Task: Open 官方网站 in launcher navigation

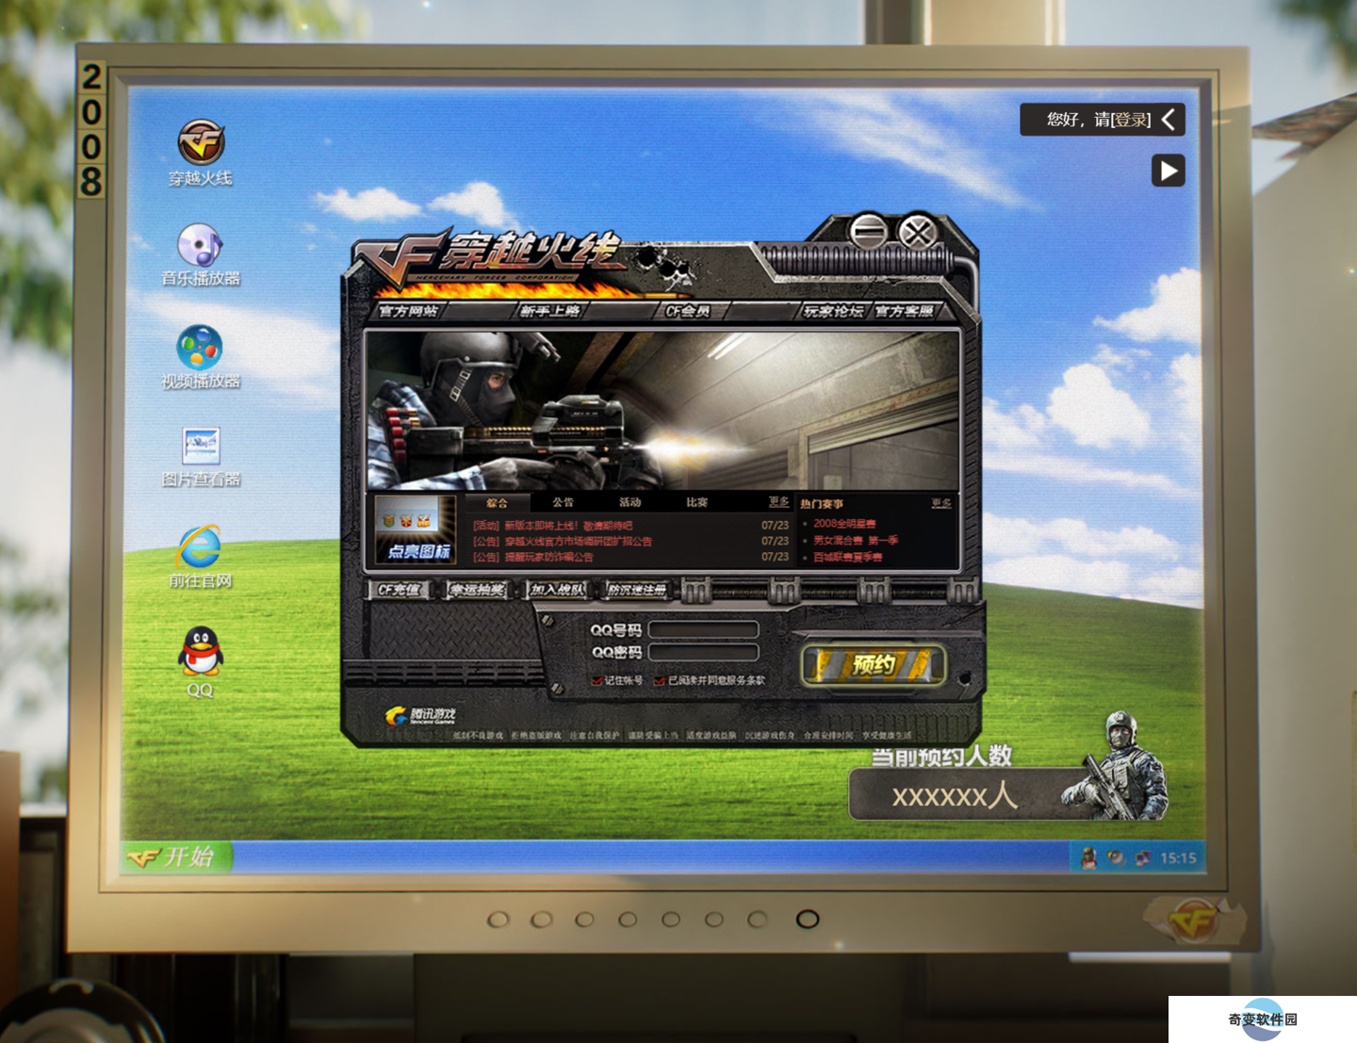Action: click(x=408, y=311)
